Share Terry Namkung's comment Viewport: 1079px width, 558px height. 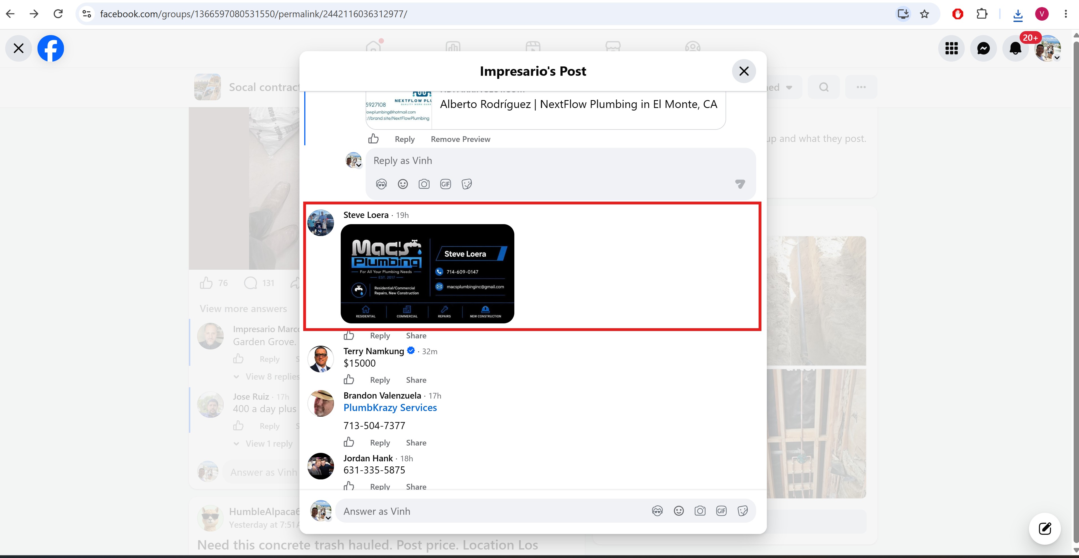[x=416, y=380]
